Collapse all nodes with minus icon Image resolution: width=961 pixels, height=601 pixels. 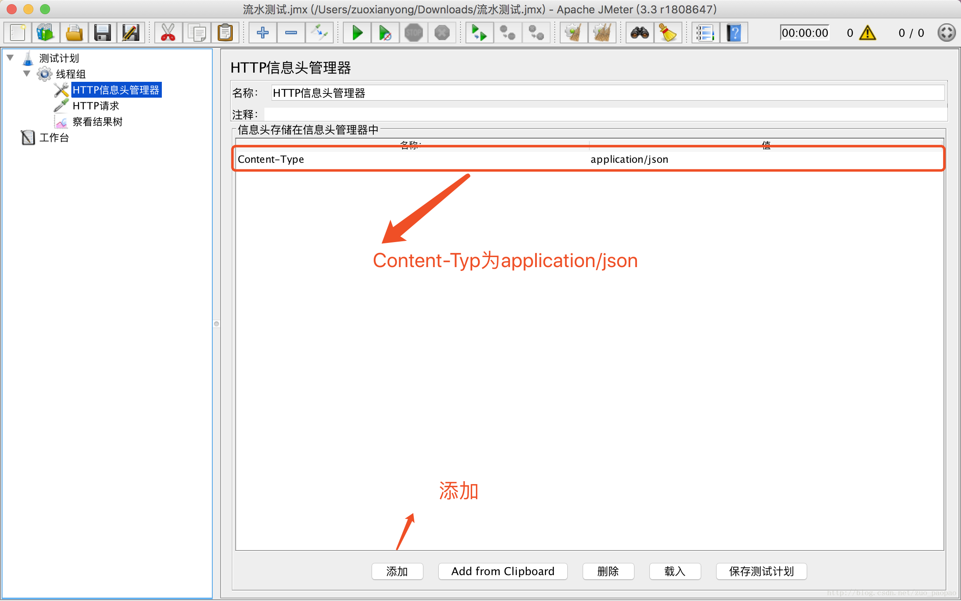(x=291, y=33)
